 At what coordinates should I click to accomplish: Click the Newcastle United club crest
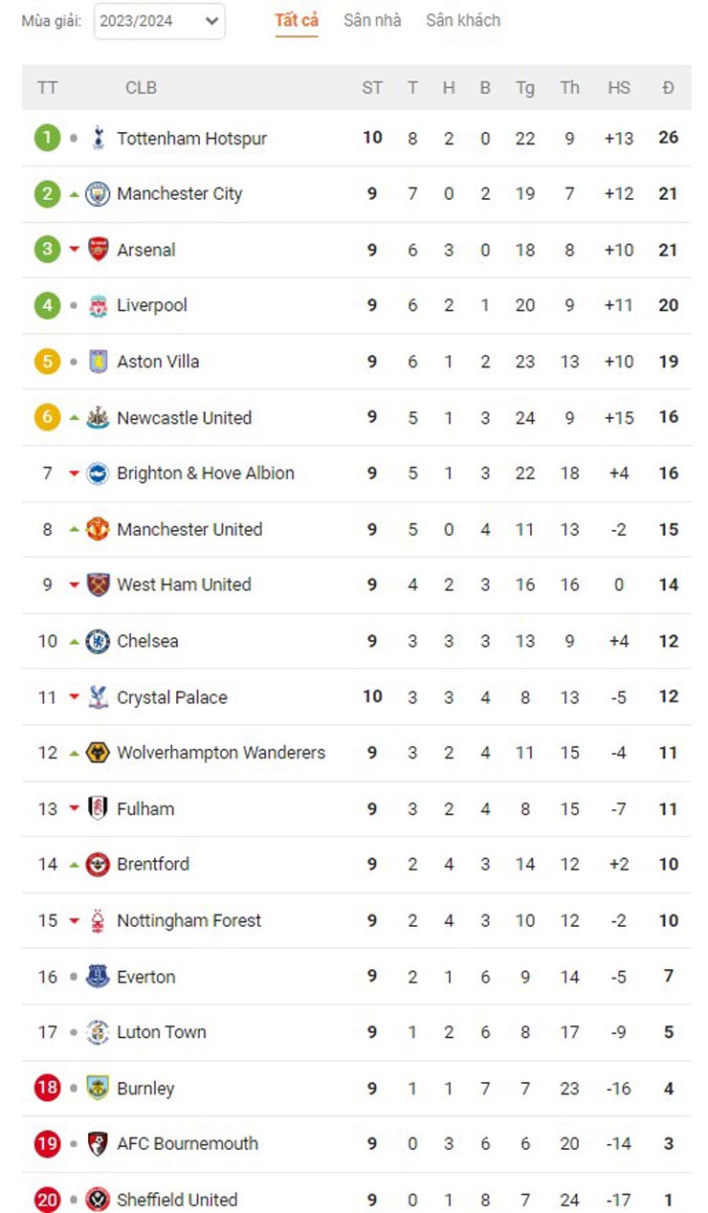tap(98, 418)
